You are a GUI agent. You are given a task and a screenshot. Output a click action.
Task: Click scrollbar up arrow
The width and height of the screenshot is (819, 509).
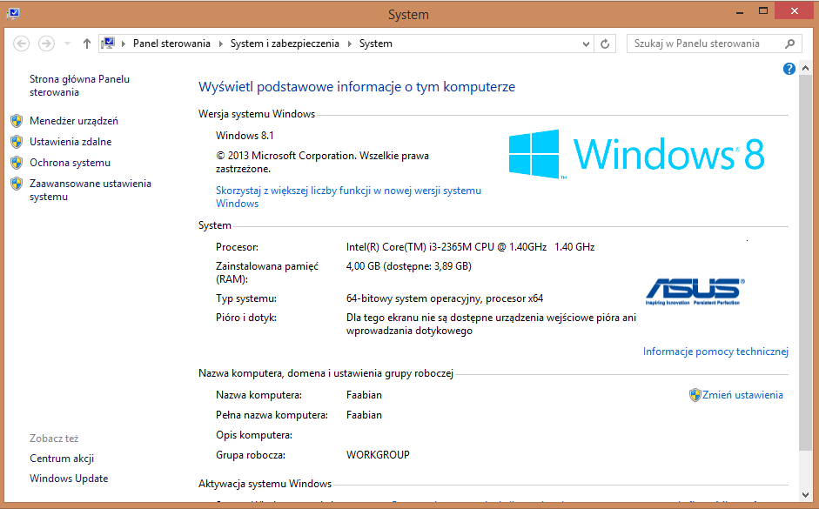pyautogui.click(x=805, y=69)
